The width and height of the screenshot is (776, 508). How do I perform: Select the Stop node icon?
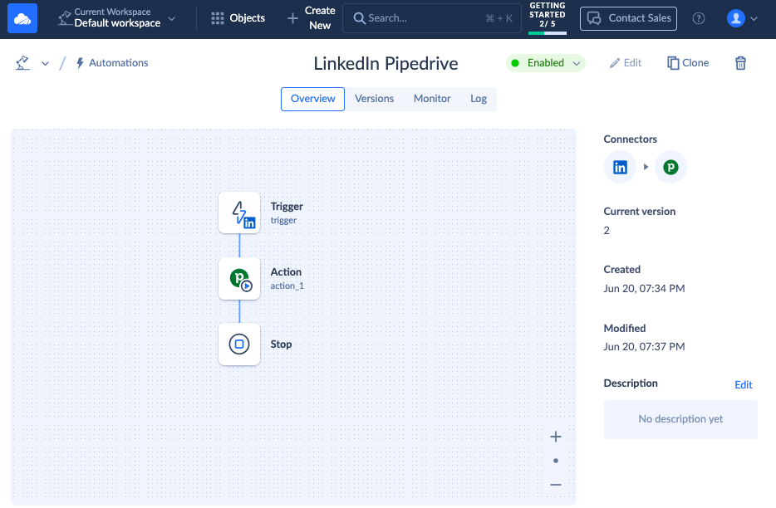click(239, 344)
